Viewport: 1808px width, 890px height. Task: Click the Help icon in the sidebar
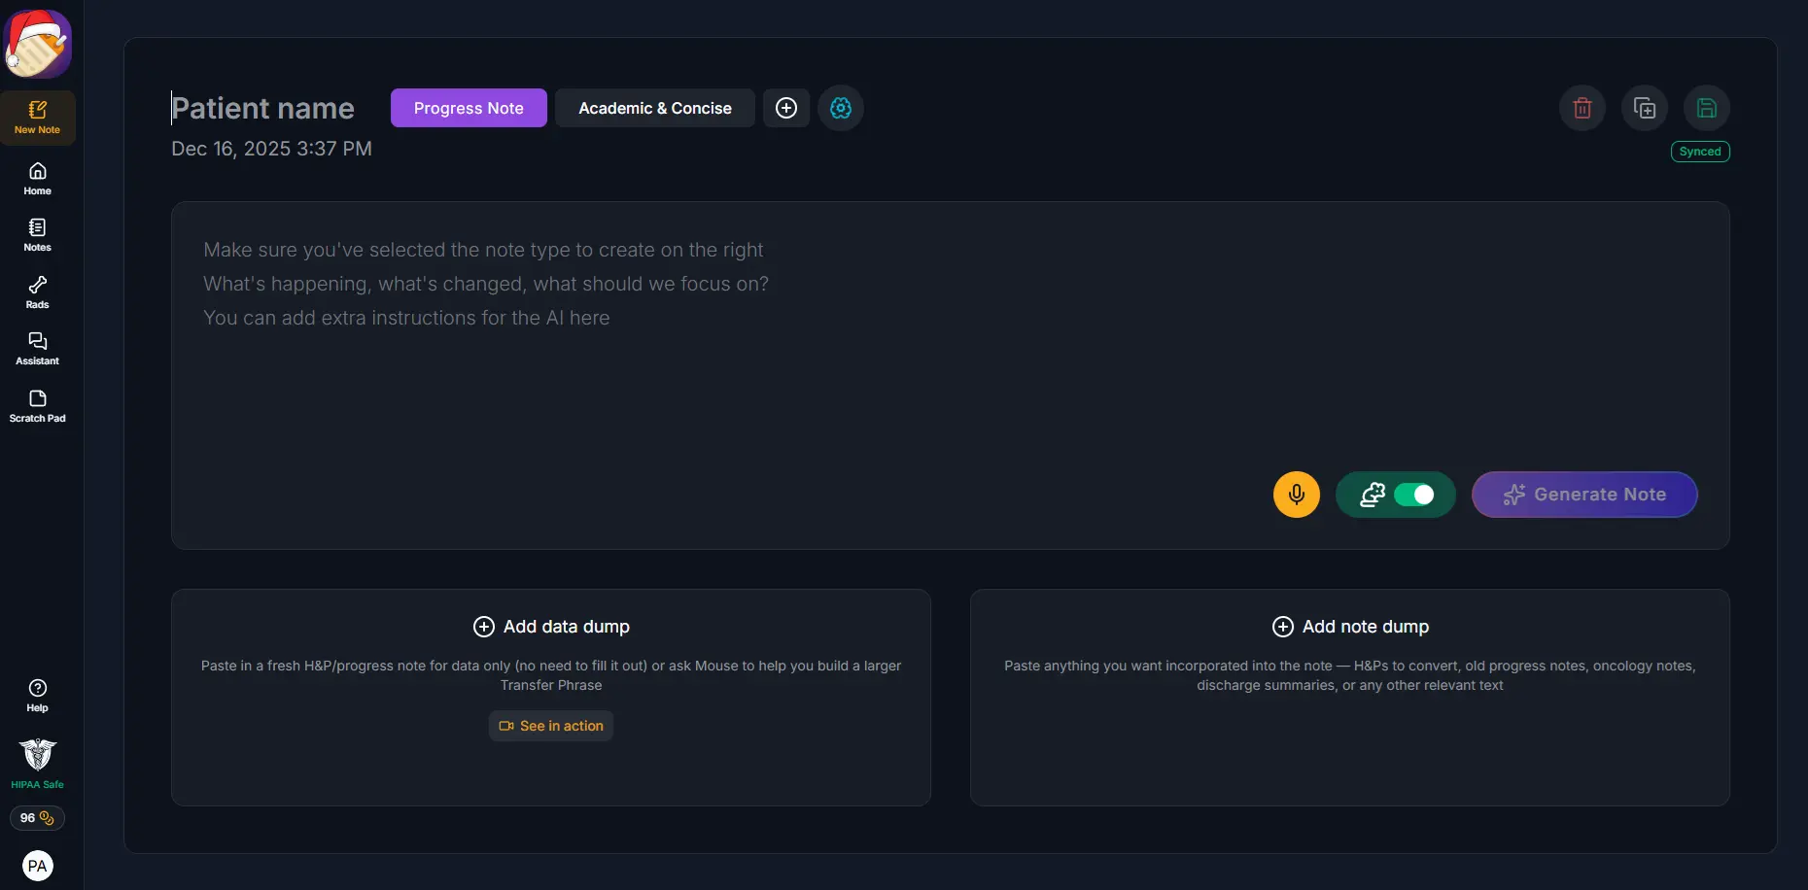point(37,694)
